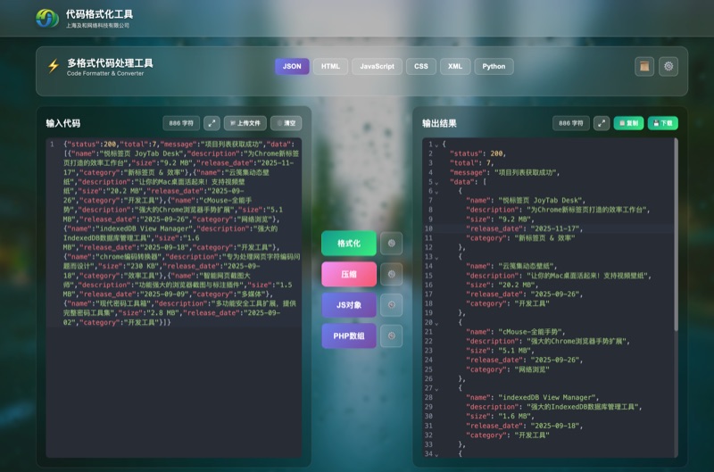Click the green 复制 copy button
The width and height of the screenshot is (714, 472).
[628, 123]
